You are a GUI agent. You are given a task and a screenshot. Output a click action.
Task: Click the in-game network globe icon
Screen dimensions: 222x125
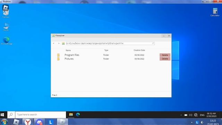(196, 115)
